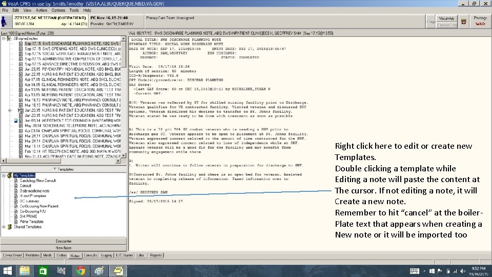
Task: Open the on-screen keyboard tray icon
Action: [414, 271]
